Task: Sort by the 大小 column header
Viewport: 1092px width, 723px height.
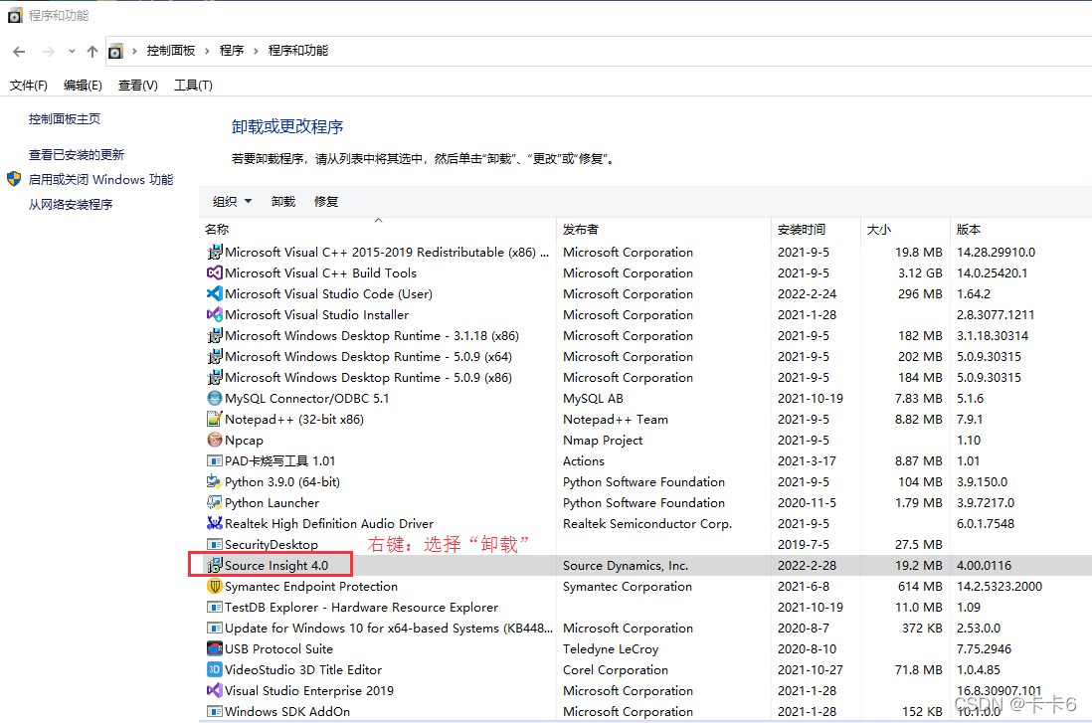Action: (905, 229)
